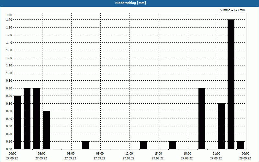Select the 1,10 y-axis label
This screenshot has width=259, height=162.
tap(9, 65)
